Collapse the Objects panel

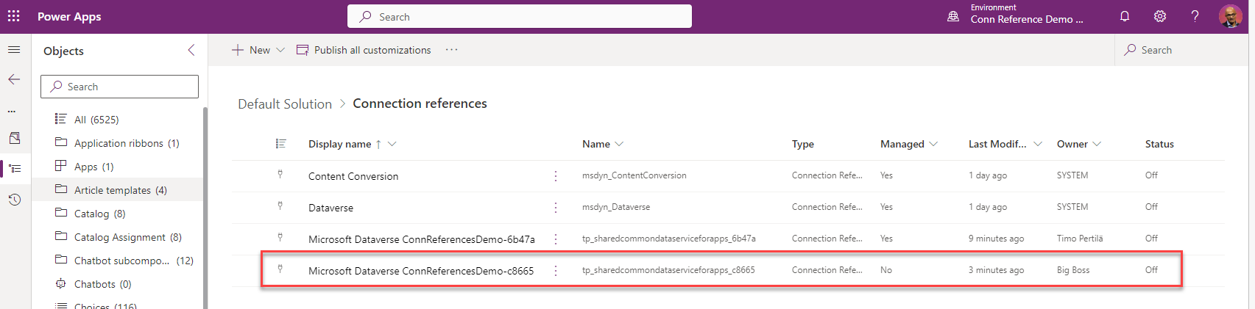[x=191, y=50]
